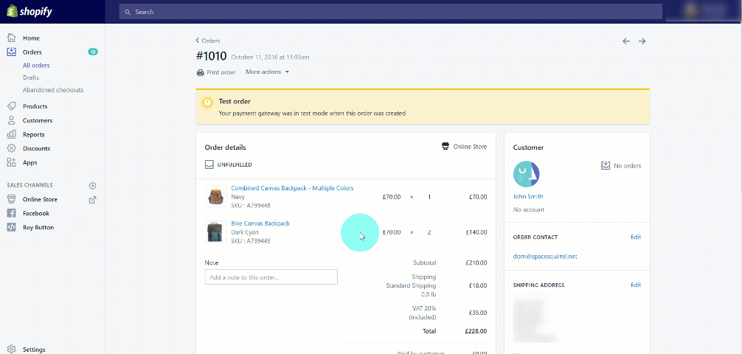742x354 pixels.
Task: Open the More actions dropdown
Action: (x=267, y=72)
